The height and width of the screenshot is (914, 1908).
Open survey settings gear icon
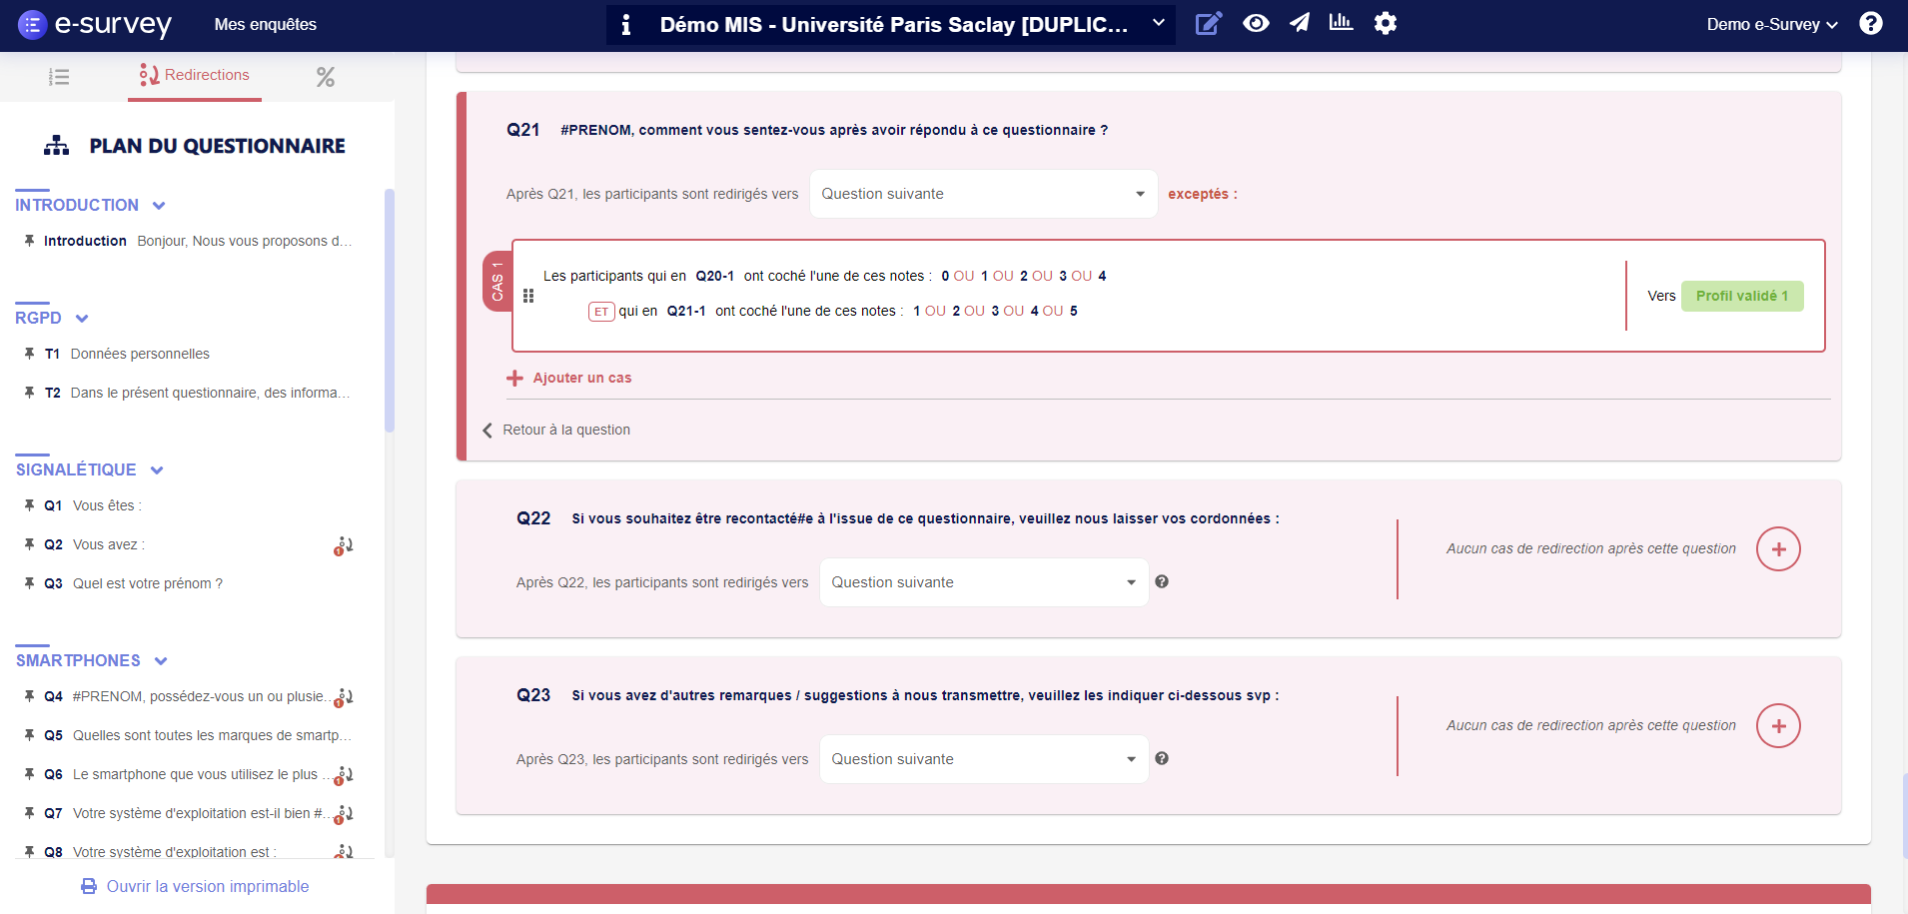pyautogui.click(x=1386, y=24)
